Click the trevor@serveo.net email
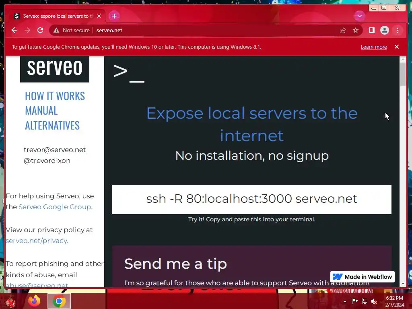Image resolution: width=412 pixels, height=309 pixels. (55, 150)
